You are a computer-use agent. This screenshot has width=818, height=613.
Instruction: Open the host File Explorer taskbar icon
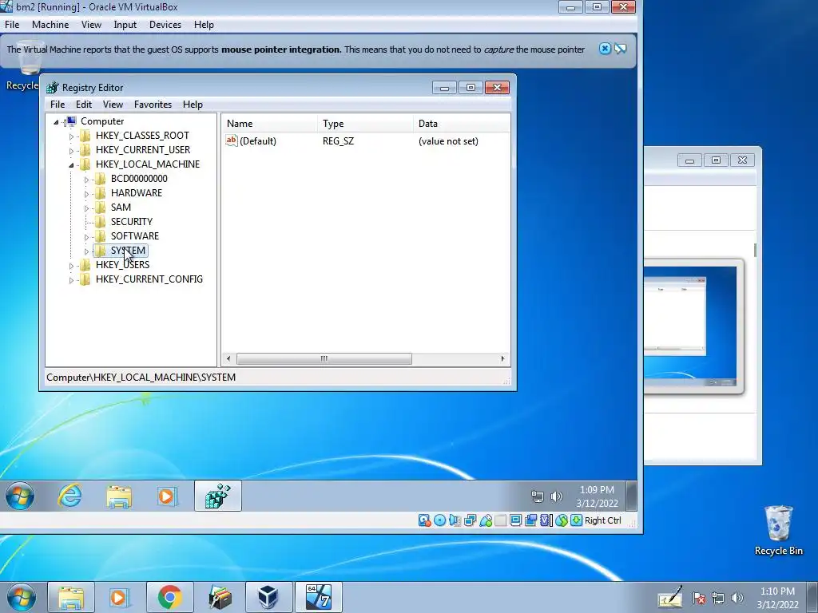pyautogui.click(x=71, y=597)
